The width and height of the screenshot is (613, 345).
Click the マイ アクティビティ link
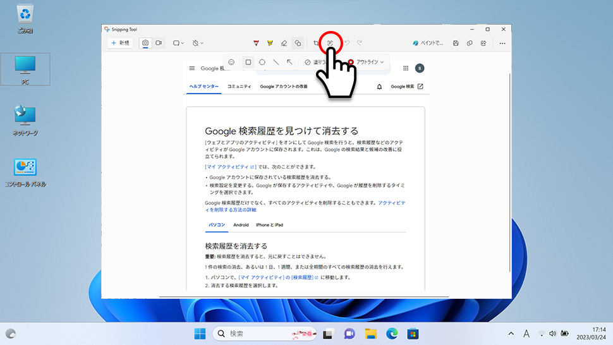[x=230, y=167]
